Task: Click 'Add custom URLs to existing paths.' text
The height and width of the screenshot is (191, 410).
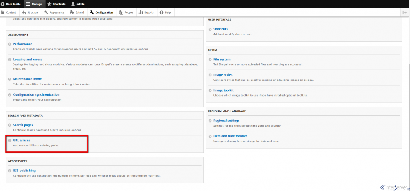Action: [36, 145]
